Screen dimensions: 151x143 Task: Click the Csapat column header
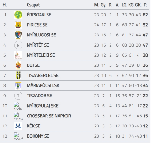pyautogui.click(x=33, y=5)
